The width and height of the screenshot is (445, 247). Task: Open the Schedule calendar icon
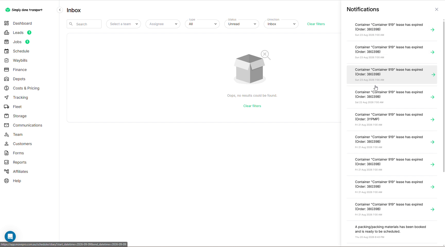pos(6,51)
